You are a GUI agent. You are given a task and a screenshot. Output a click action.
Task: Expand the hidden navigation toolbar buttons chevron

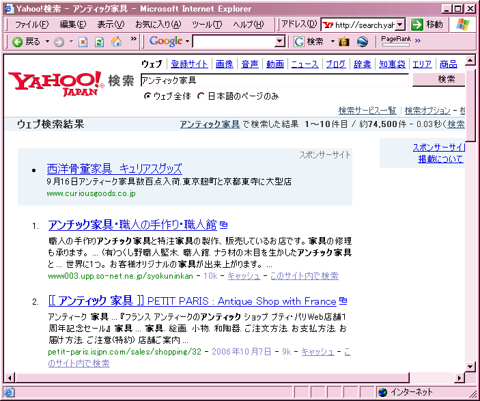[133, 39]
